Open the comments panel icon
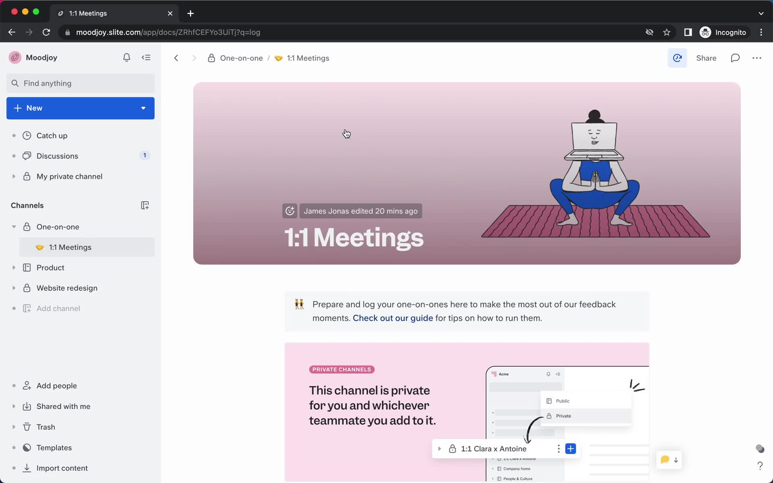This screenshot has width=773, height=483. pyautogui.click(x=735, y=58)
